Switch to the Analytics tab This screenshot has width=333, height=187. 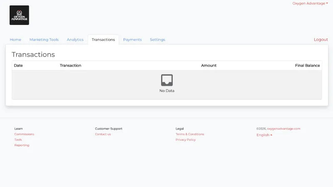click(x=75, y=39)
